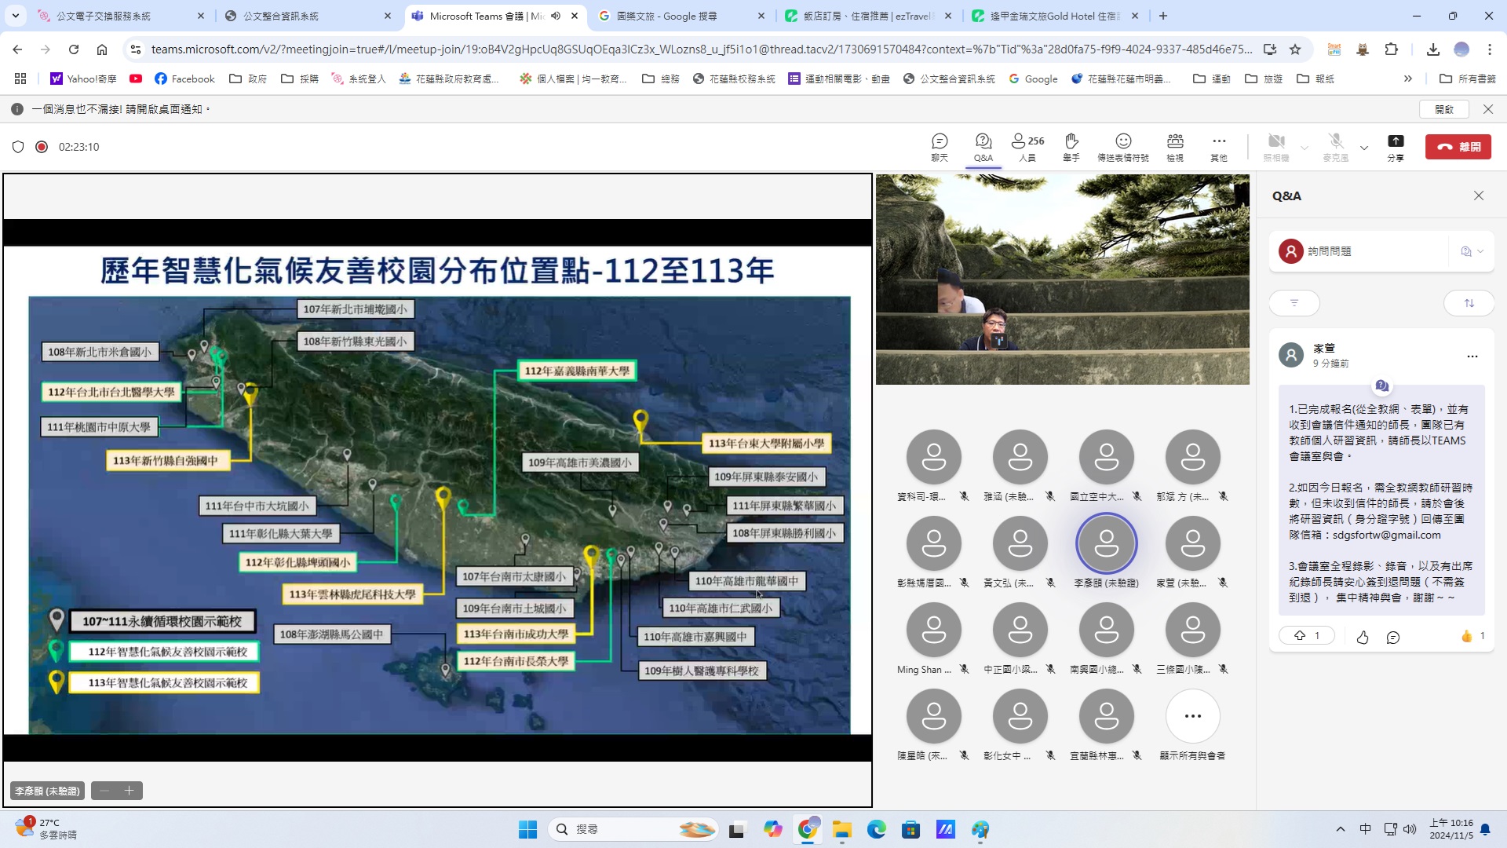This screenshot has height=848, width=1507.
Task: Open the More actions menu
Action: pos(1218,146)
